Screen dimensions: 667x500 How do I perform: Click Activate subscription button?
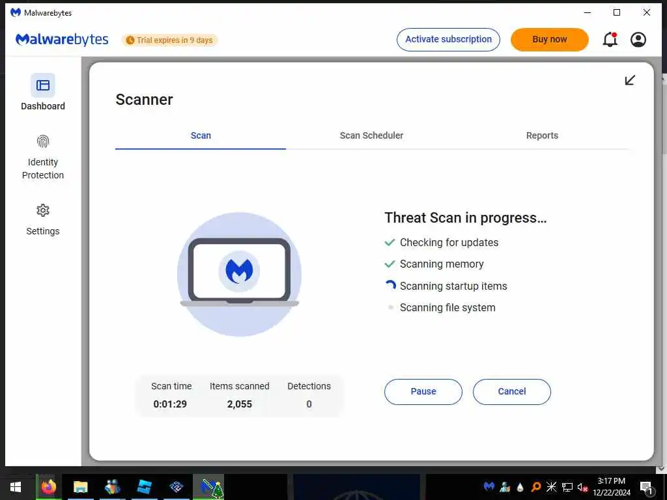click(x=448, y=40)
